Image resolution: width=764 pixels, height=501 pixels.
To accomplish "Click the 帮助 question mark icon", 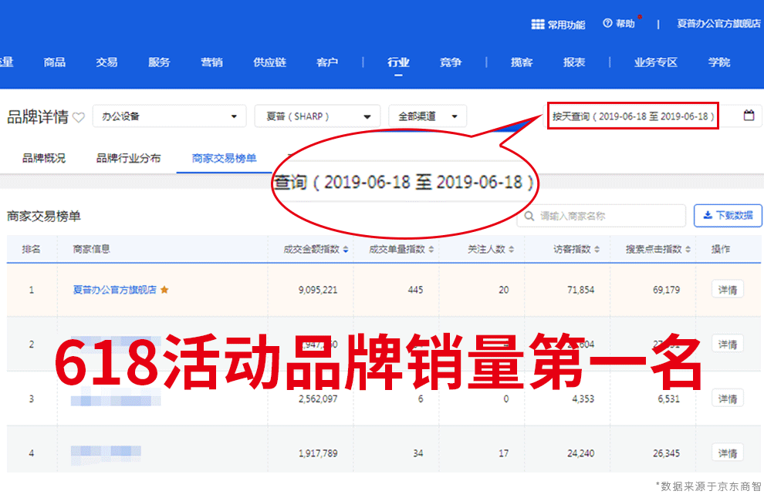I will pos(607,24).
